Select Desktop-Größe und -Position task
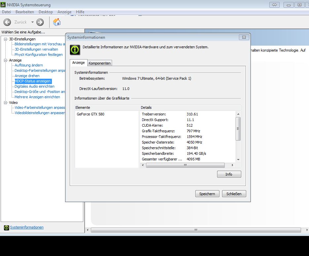The width and height of the screenshot is (309, 256). tap(40, 92)
